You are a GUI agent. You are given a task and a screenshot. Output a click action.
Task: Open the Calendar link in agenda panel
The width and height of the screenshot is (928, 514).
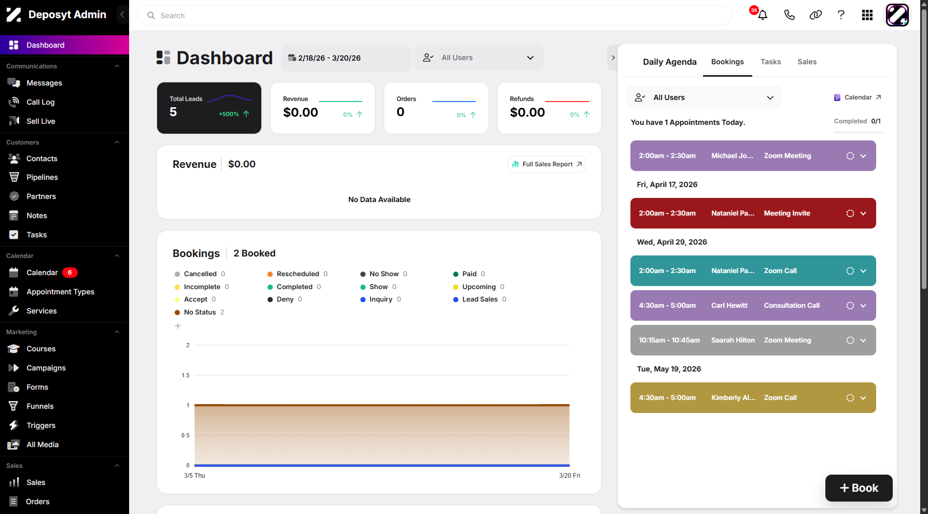857,97
